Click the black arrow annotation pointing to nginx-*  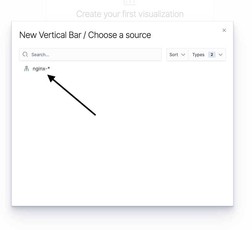(x=72, y=95)
